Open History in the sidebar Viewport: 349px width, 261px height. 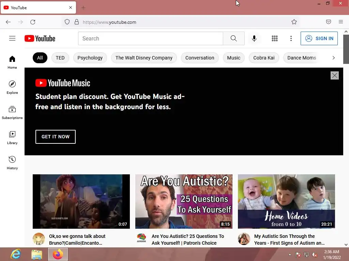coord(12,163)
